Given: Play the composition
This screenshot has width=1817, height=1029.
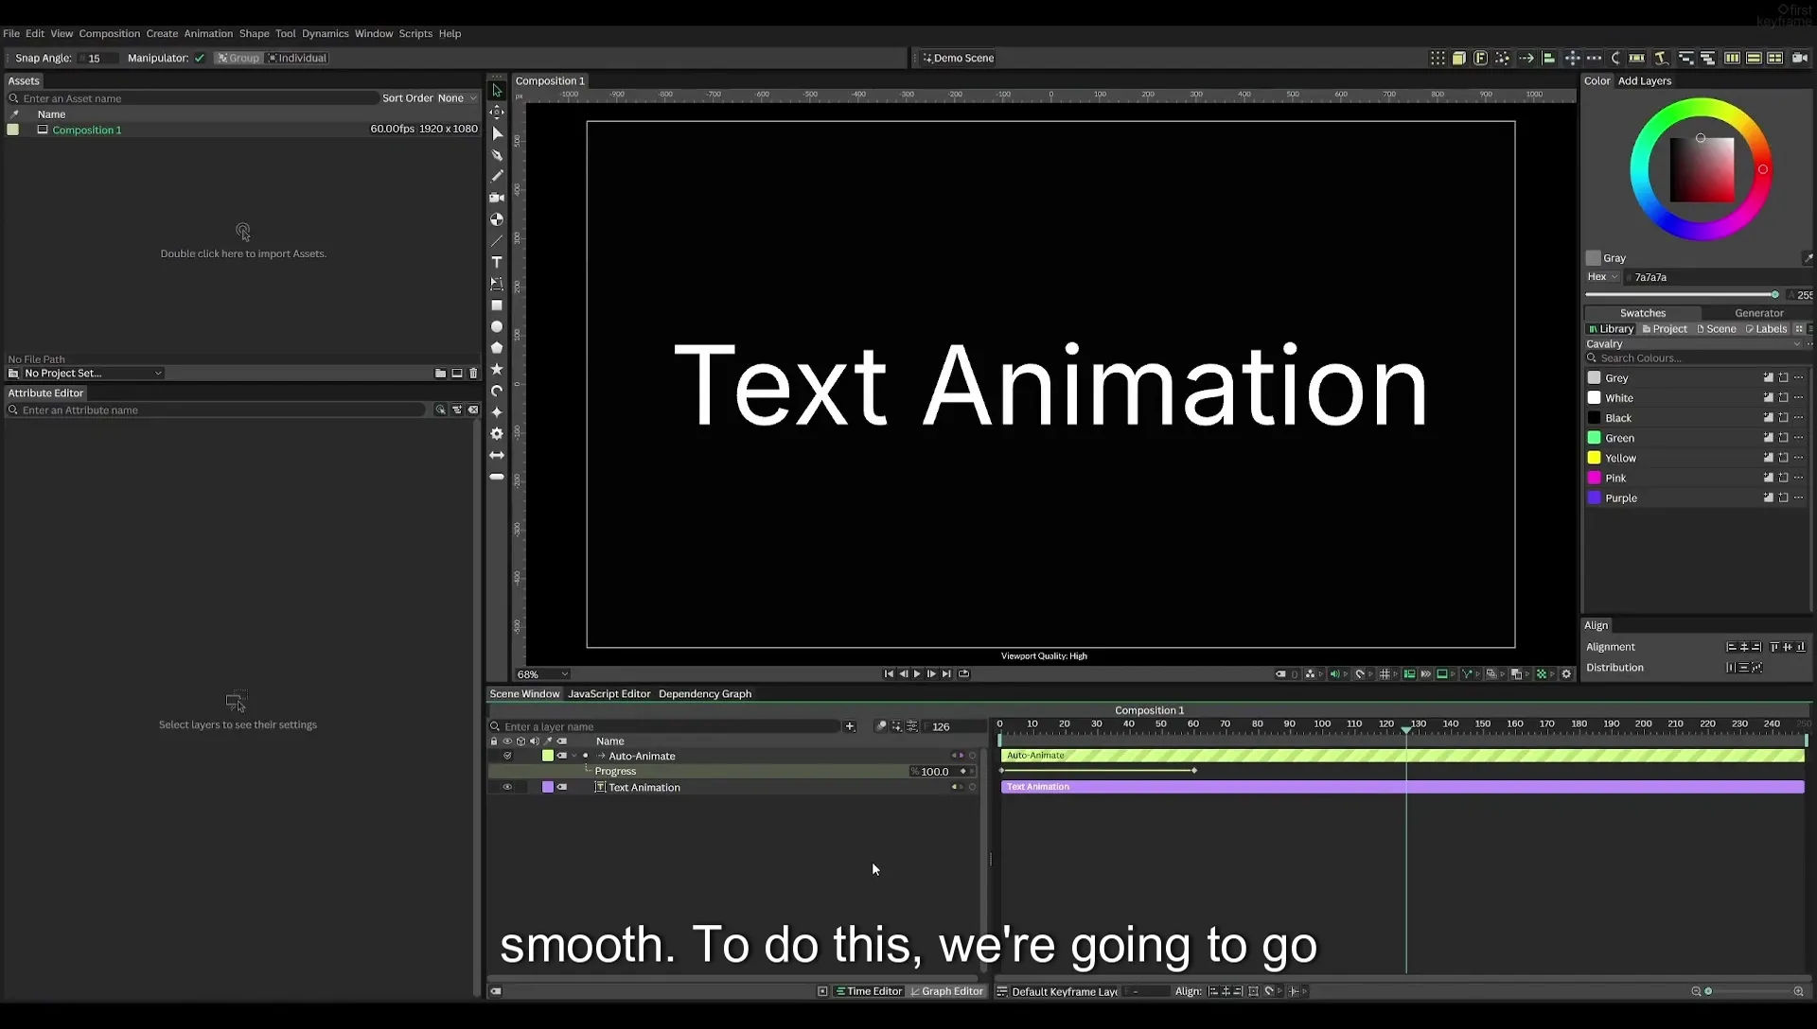Looking at the screenshot, I should pos(917,674).
